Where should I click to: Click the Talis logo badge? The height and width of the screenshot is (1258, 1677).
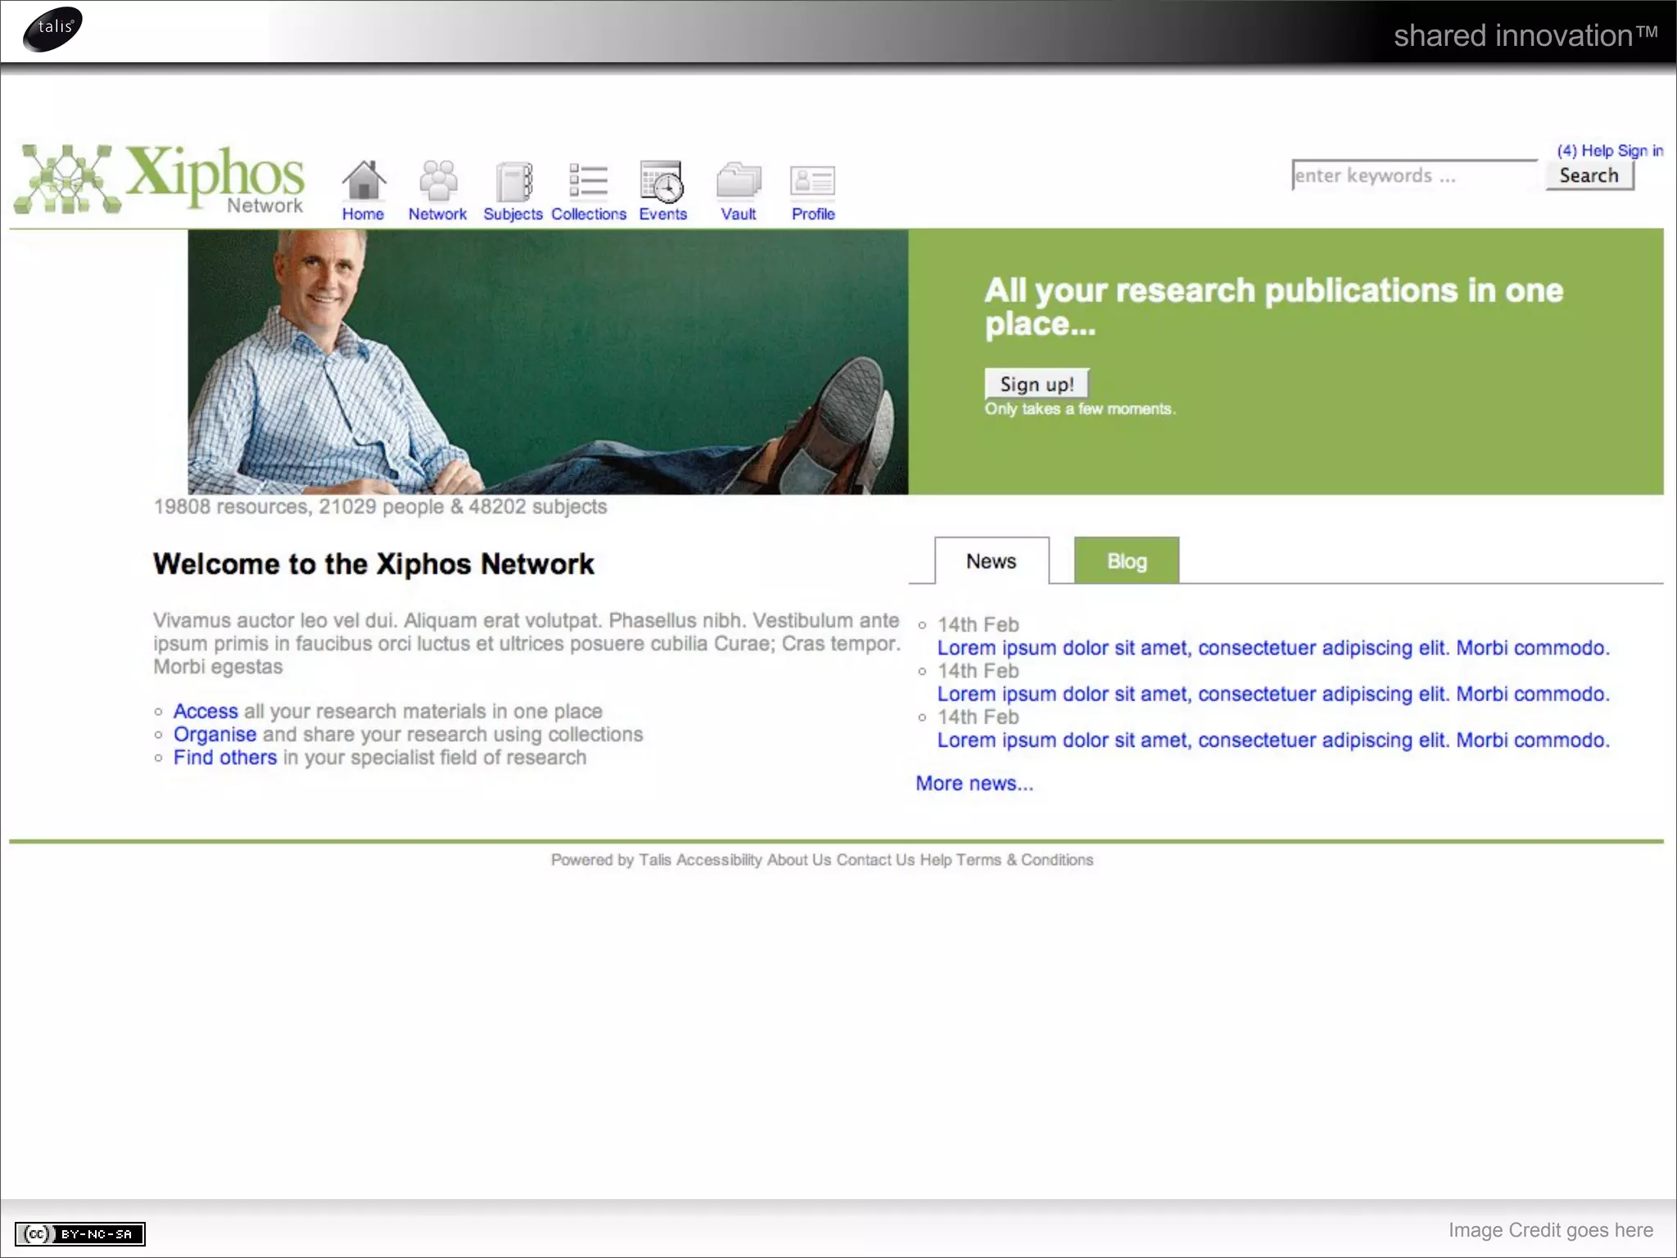pyautogui.click(x=52, y=29)
